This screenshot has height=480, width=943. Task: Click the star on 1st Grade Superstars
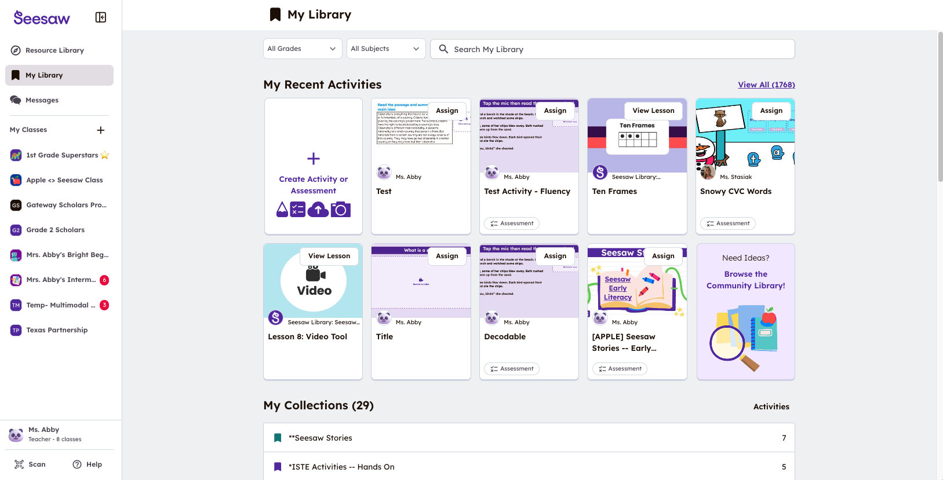coord(105,155)
